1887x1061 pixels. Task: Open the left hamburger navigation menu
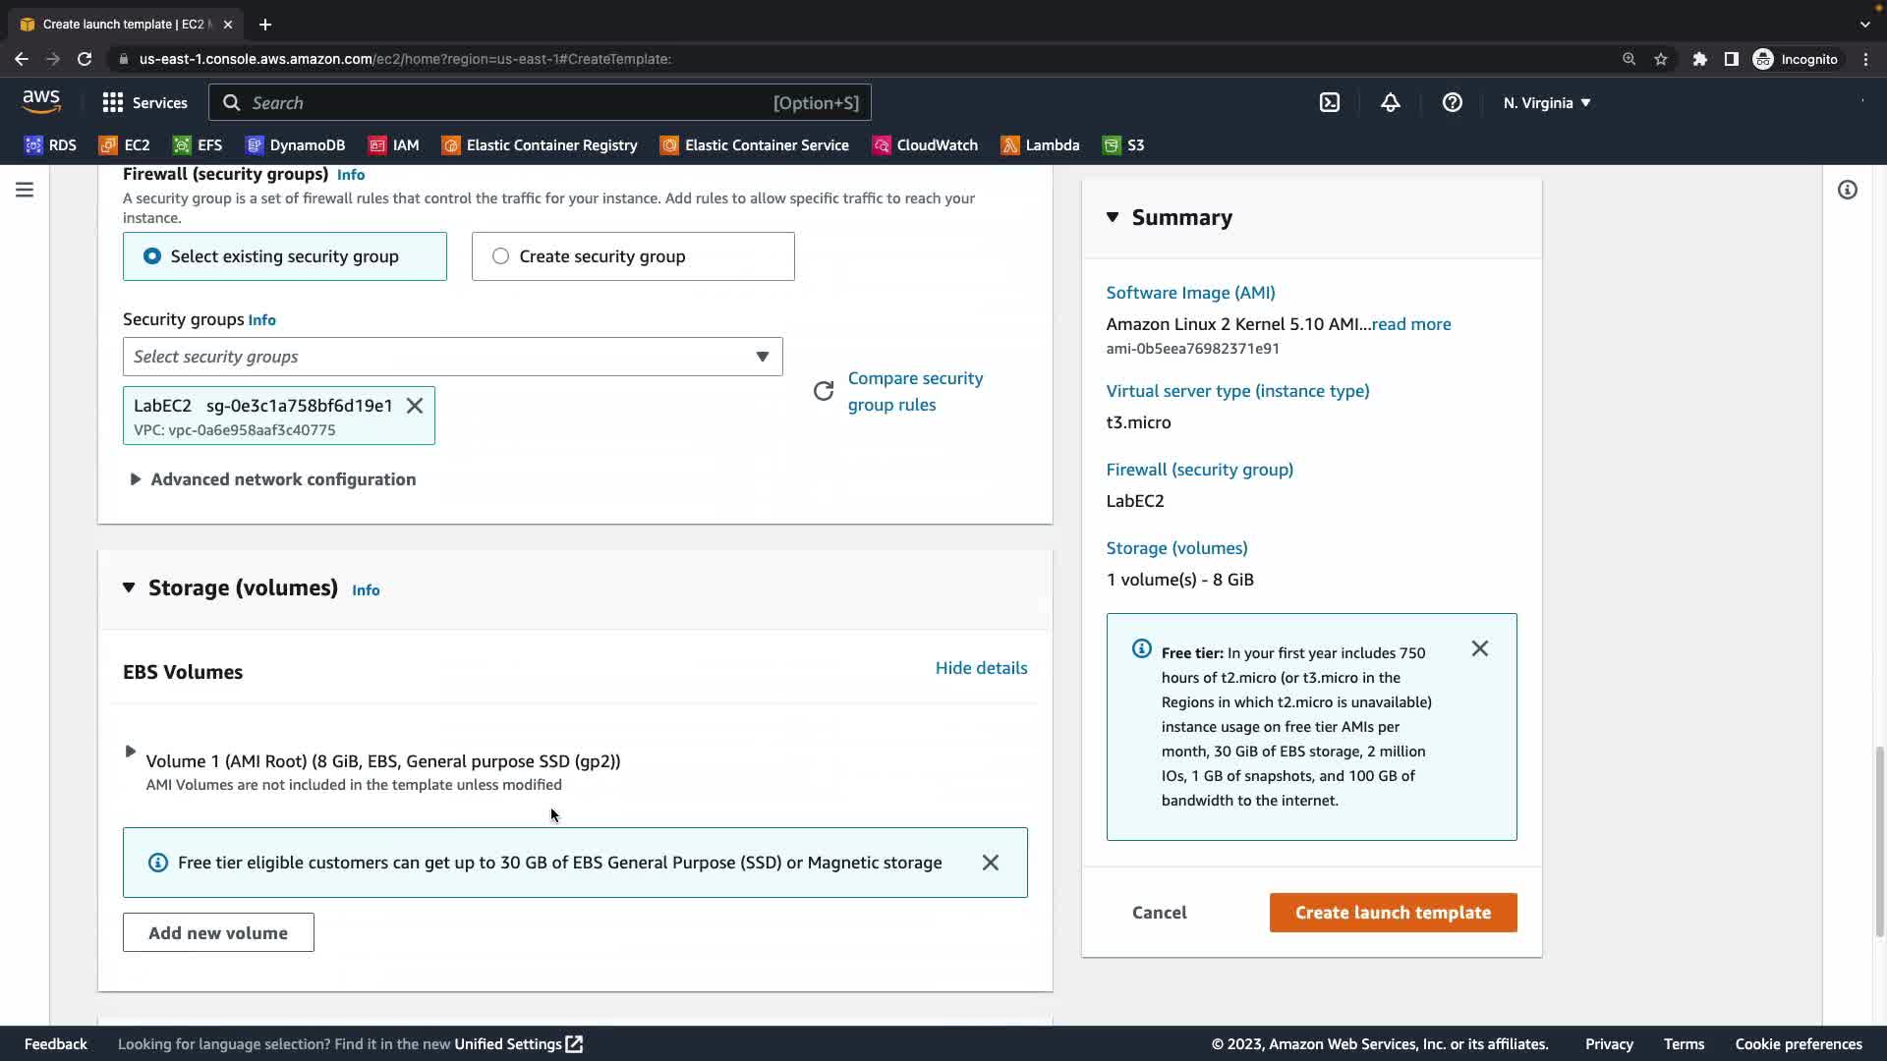coord(25,190)
